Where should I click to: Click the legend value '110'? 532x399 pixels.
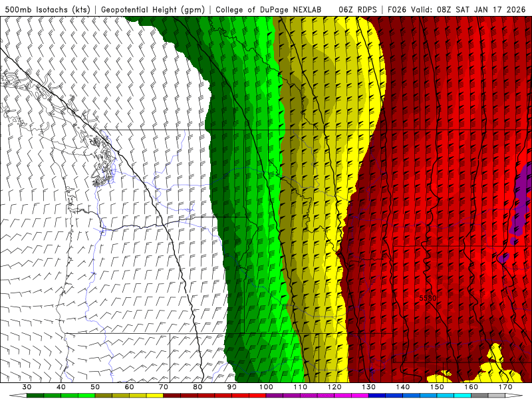tap(301, 387)
